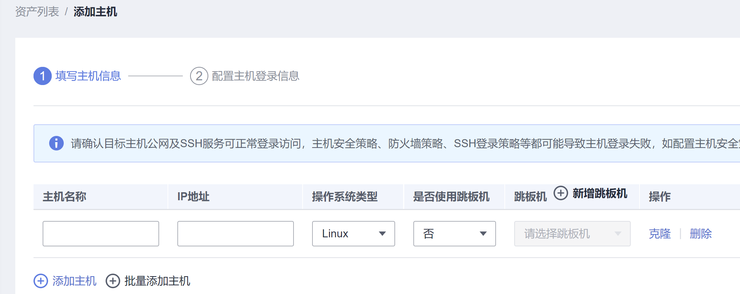Viewport: 740px width, 294px height.
Task: Open the Linux operating system dropdown
Action: pos(353,234)
